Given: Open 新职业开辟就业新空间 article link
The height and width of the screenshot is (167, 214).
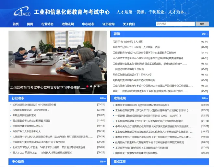Looking at the screenshot, I should (25, 115).
